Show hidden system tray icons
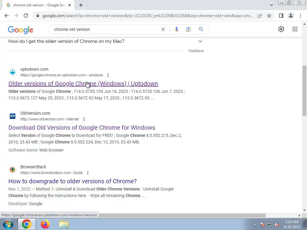 255,224
